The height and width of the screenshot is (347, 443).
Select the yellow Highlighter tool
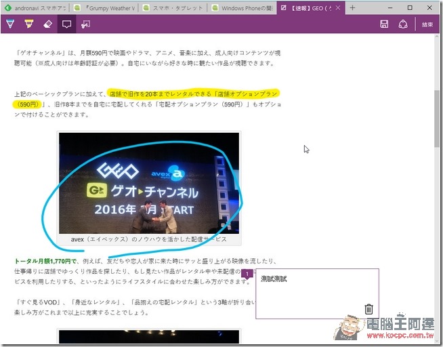point(29,24)
